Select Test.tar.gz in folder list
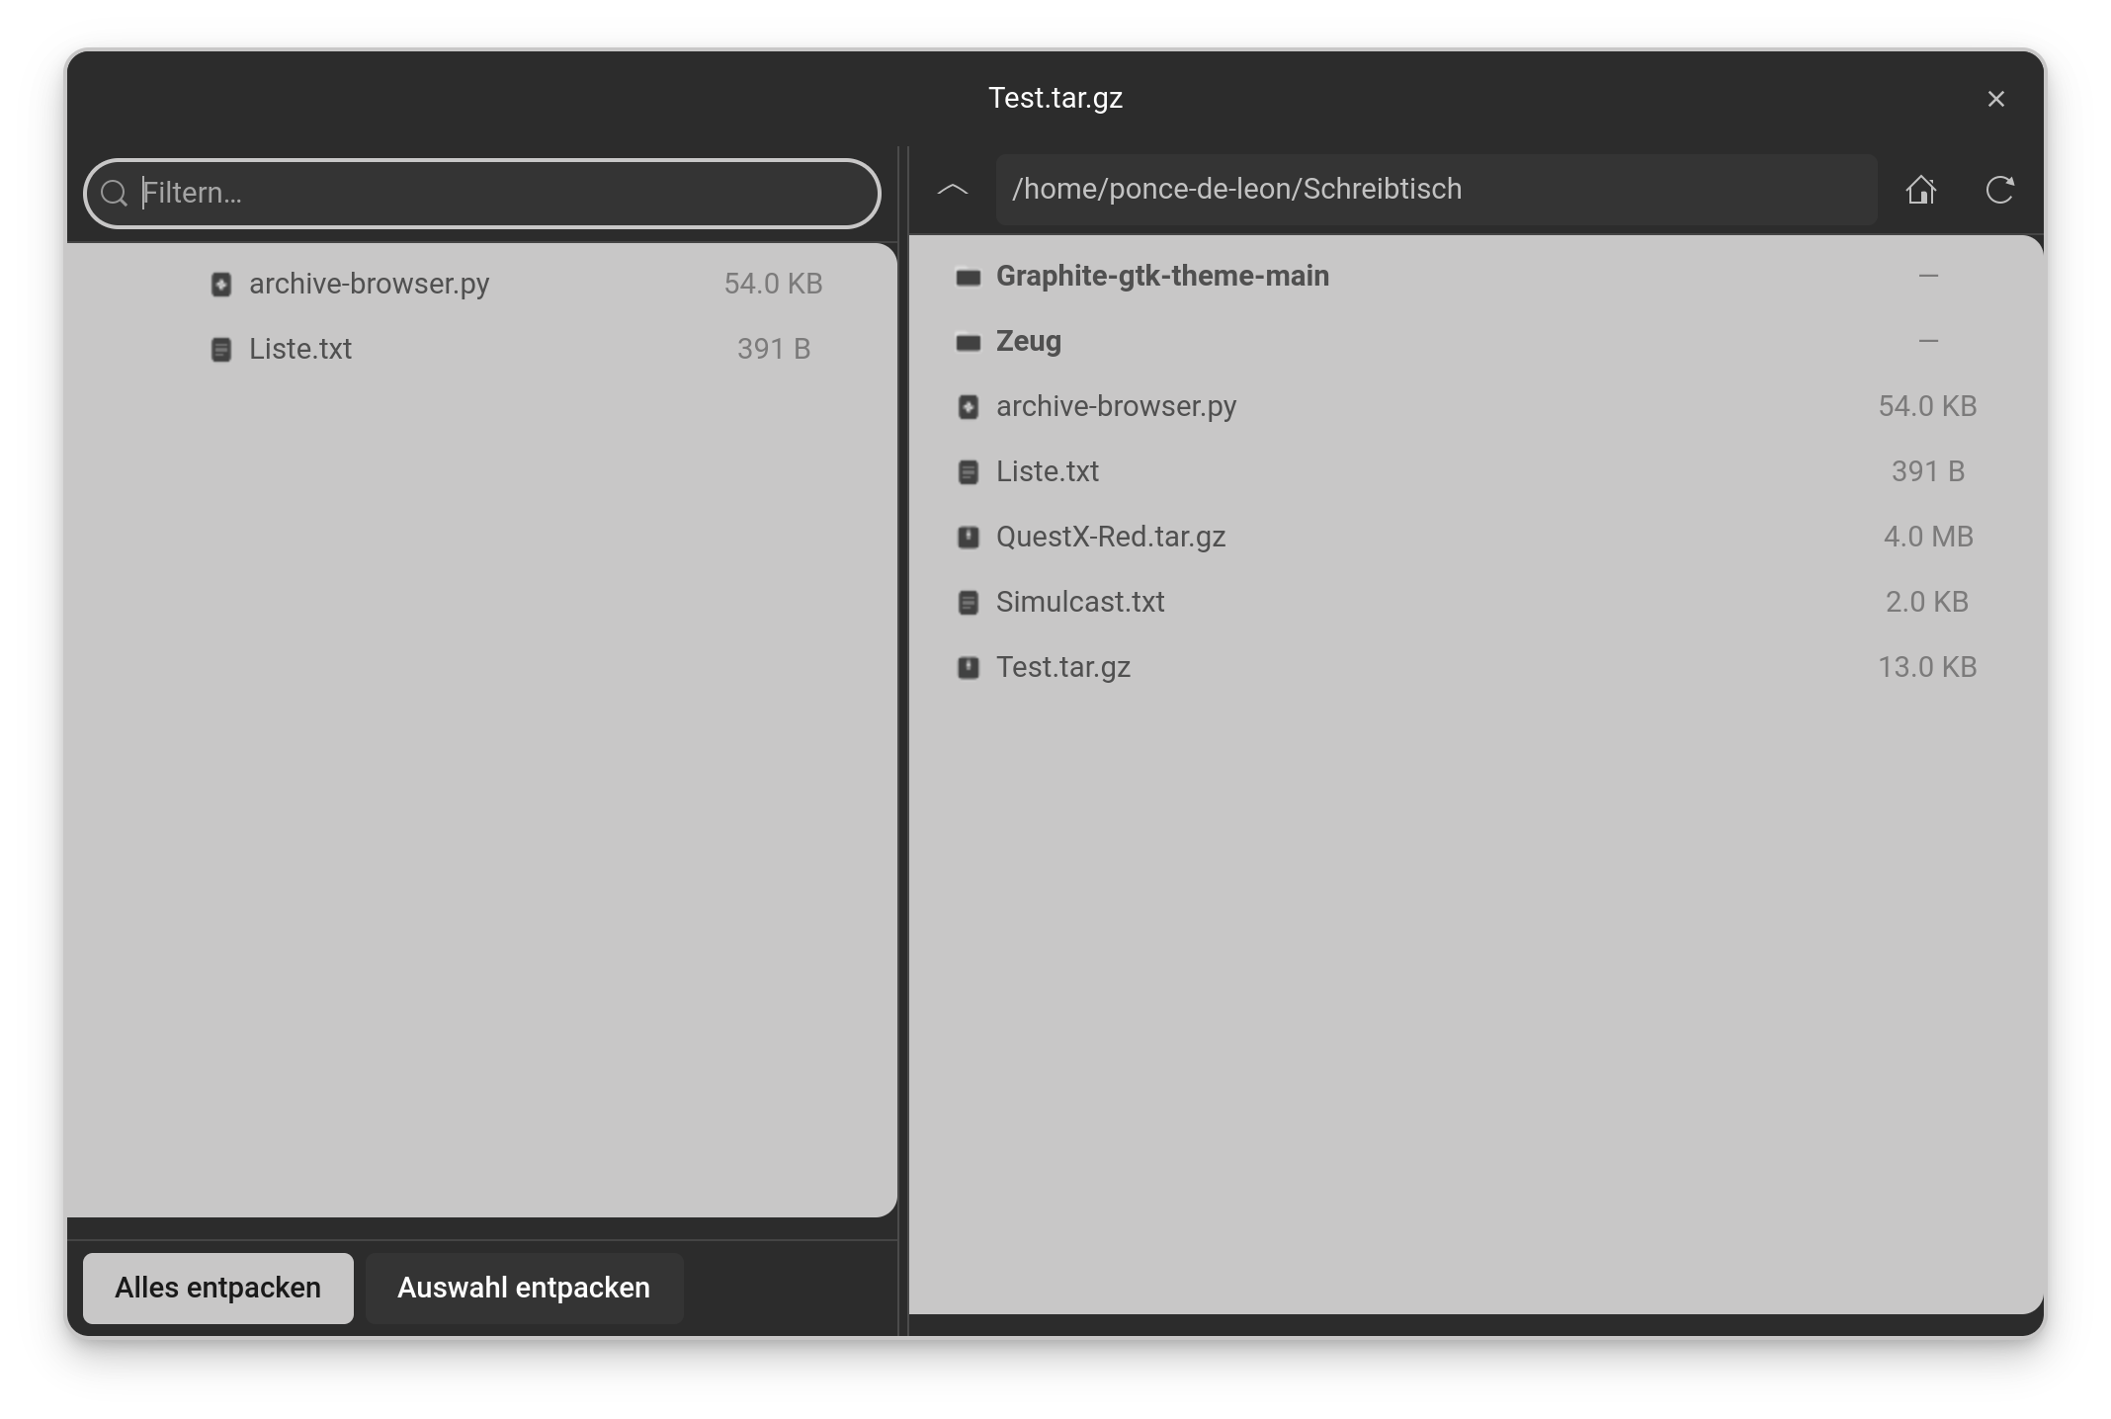Screen dimensions: 2111x1419 (1063, 668)
